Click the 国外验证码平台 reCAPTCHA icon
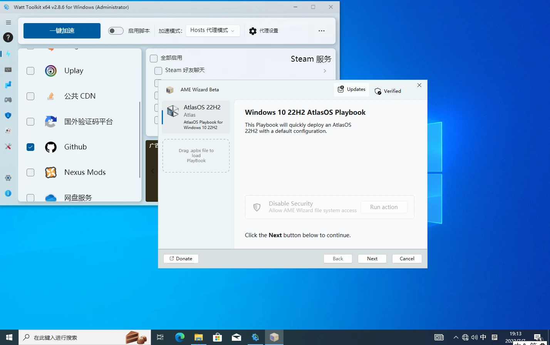550x345 pixels. point(51,122)
